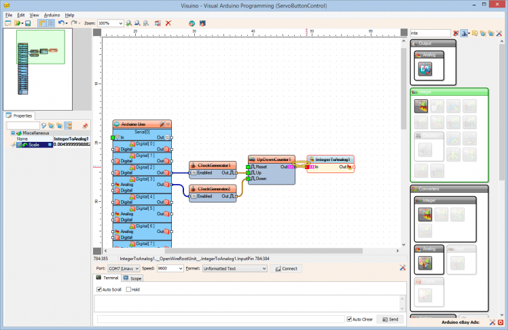Click the Connect button
This screenshot has width=508, height=330.
(286, 268)
